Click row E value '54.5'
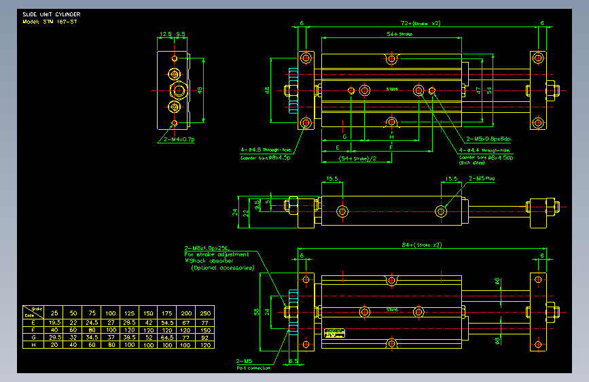The height and width of the screenshot is (382, 589). point(167,323)
